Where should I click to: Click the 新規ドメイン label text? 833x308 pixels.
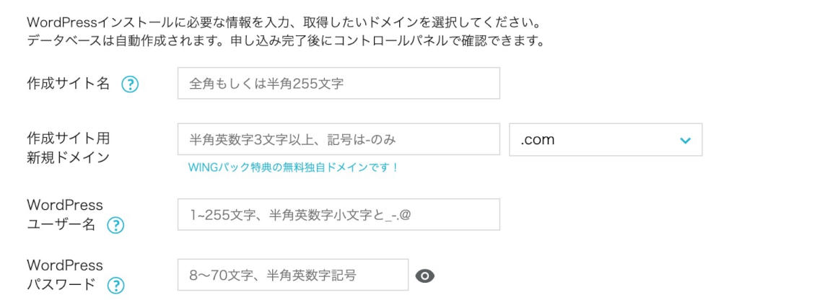pos(68,158)
